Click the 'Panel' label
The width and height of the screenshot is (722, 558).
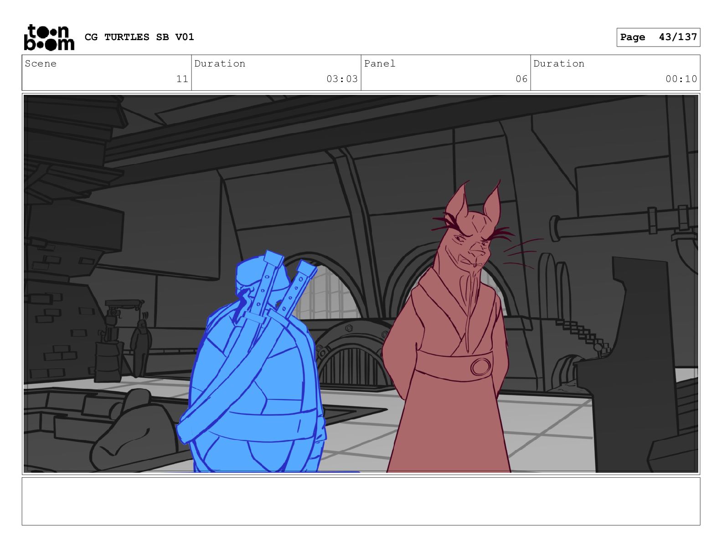(x=380, y=64)
